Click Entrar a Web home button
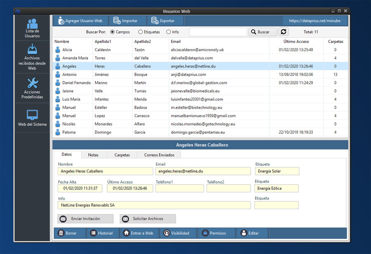Screen dimensions: 371x254 tap(140, 233)
